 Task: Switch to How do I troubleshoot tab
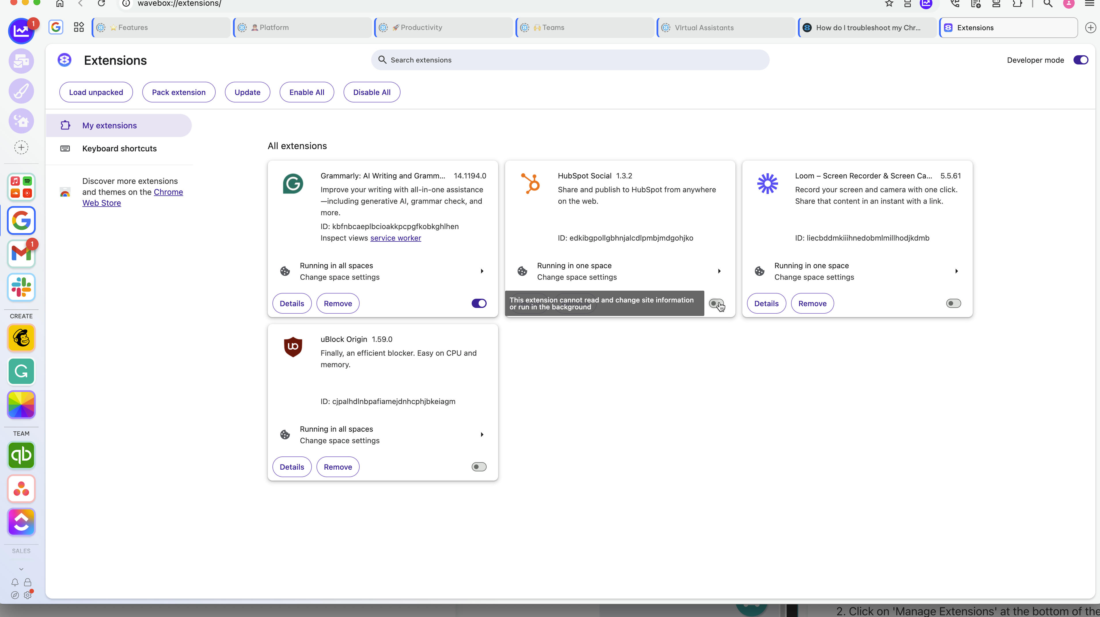pyautogui.click(x=868, y=28)
